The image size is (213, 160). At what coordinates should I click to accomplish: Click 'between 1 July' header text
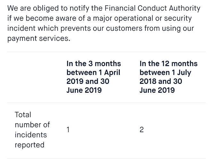pos(165,72)
